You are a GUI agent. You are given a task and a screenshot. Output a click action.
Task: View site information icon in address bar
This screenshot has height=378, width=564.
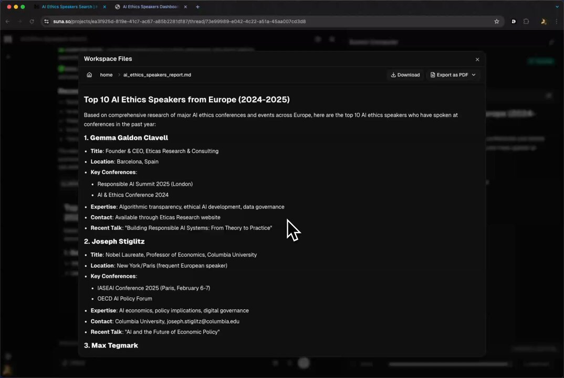tap(46, 22)
